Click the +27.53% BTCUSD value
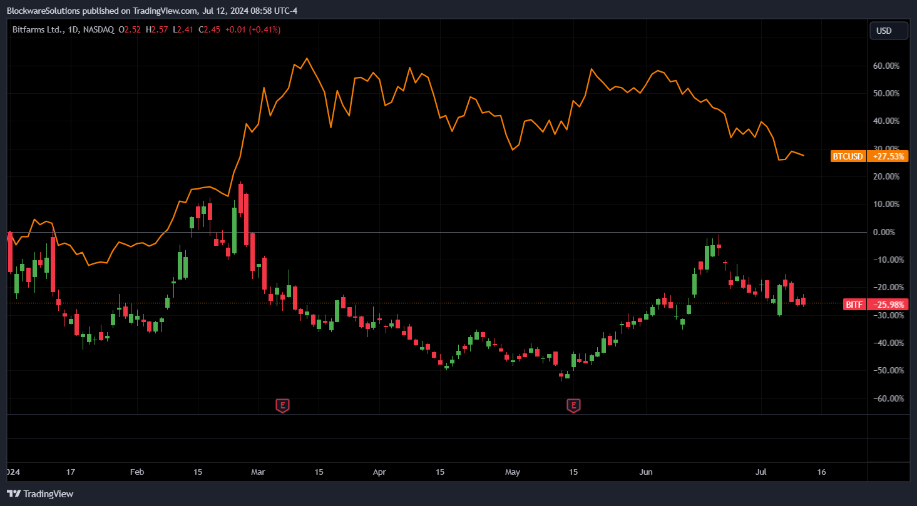Image resolution: width=917 pixels, height=506 pixels. pos(888,156)
